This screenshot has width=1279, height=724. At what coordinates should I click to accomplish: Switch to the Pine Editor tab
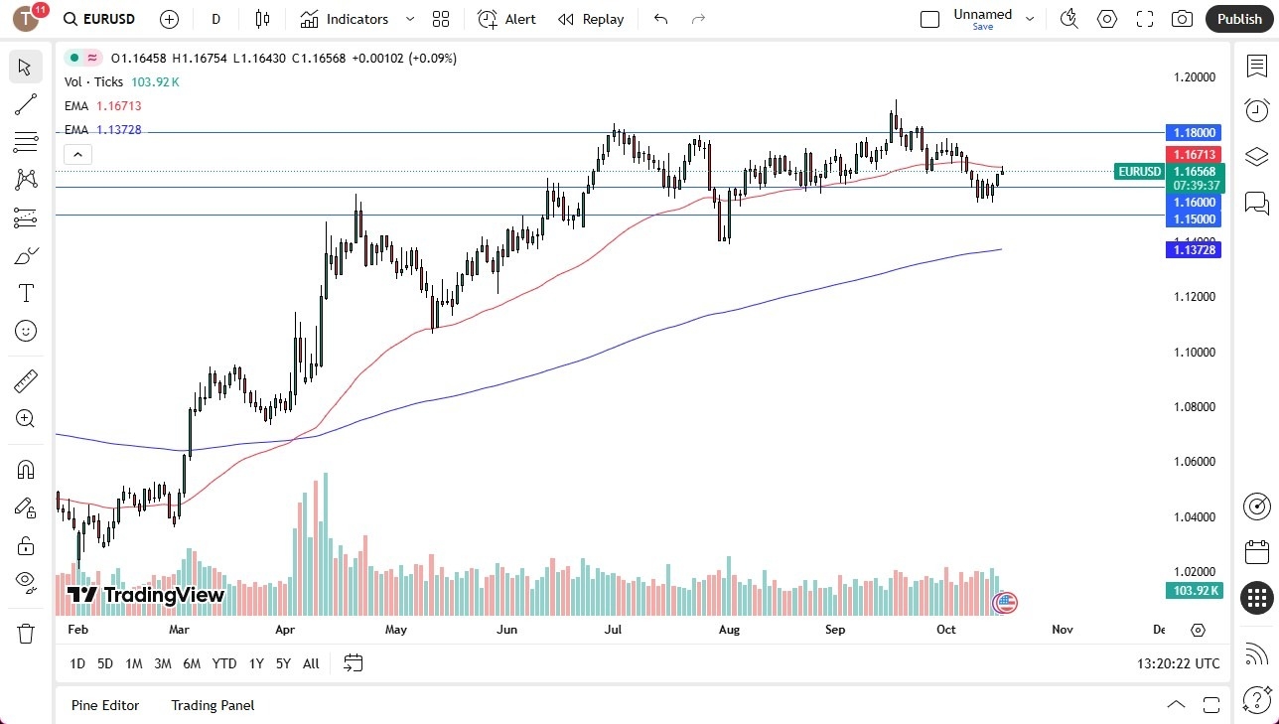(x=105, y=705)
